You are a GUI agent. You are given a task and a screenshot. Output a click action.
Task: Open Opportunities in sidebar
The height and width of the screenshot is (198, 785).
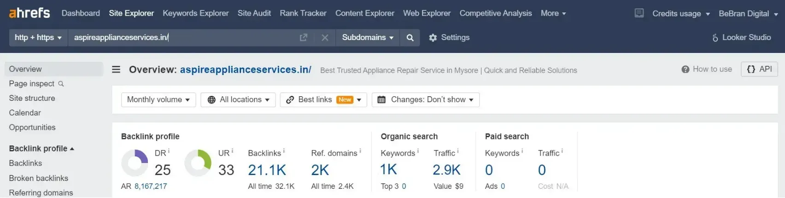(32, 127)
